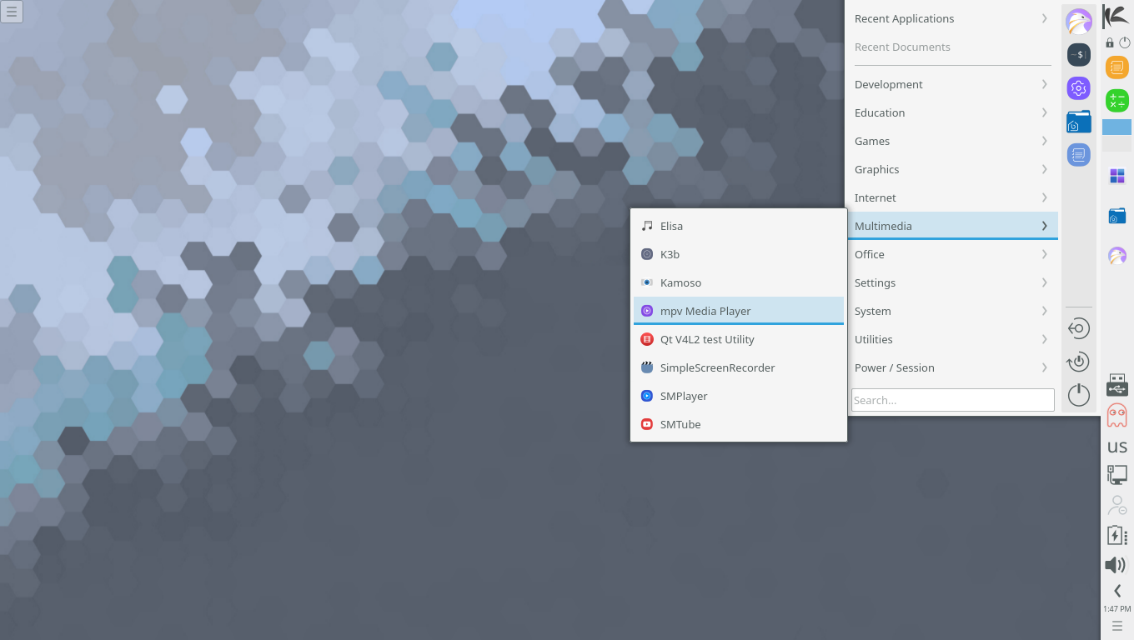Click the user status tray icon
This screenshot has width=1134, height=640.
pyautogui.click(x=1117, y=505)
